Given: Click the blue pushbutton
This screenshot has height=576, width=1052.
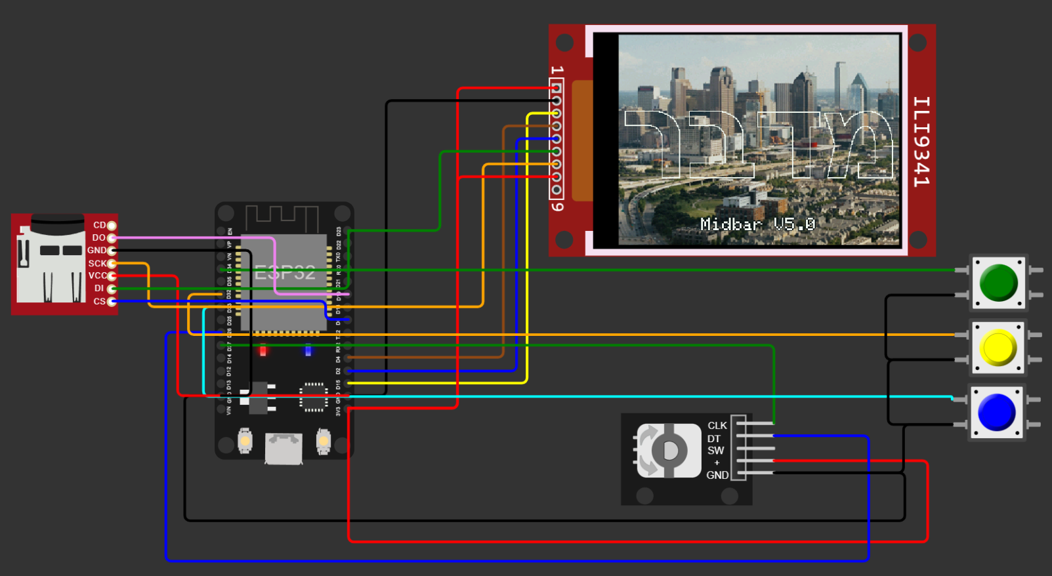Looking at the screenshot, I should pyautogui.click(x=997, y=412).
